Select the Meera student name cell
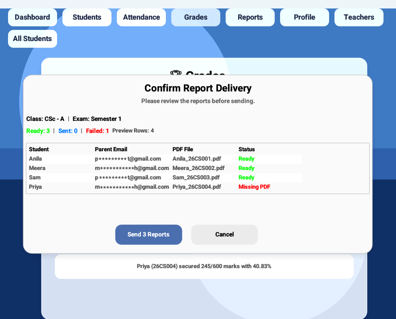 (x=37, y=168)
